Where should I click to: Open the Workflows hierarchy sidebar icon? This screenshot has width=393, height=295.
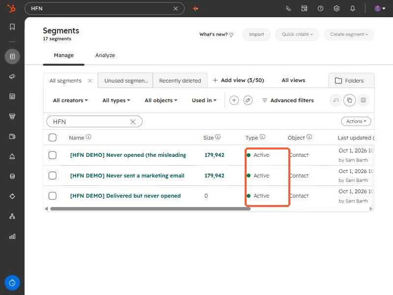coord(12,216)
